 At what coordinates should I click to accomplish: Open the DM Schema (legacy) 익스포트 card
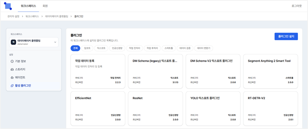click(x=155, y=71)
